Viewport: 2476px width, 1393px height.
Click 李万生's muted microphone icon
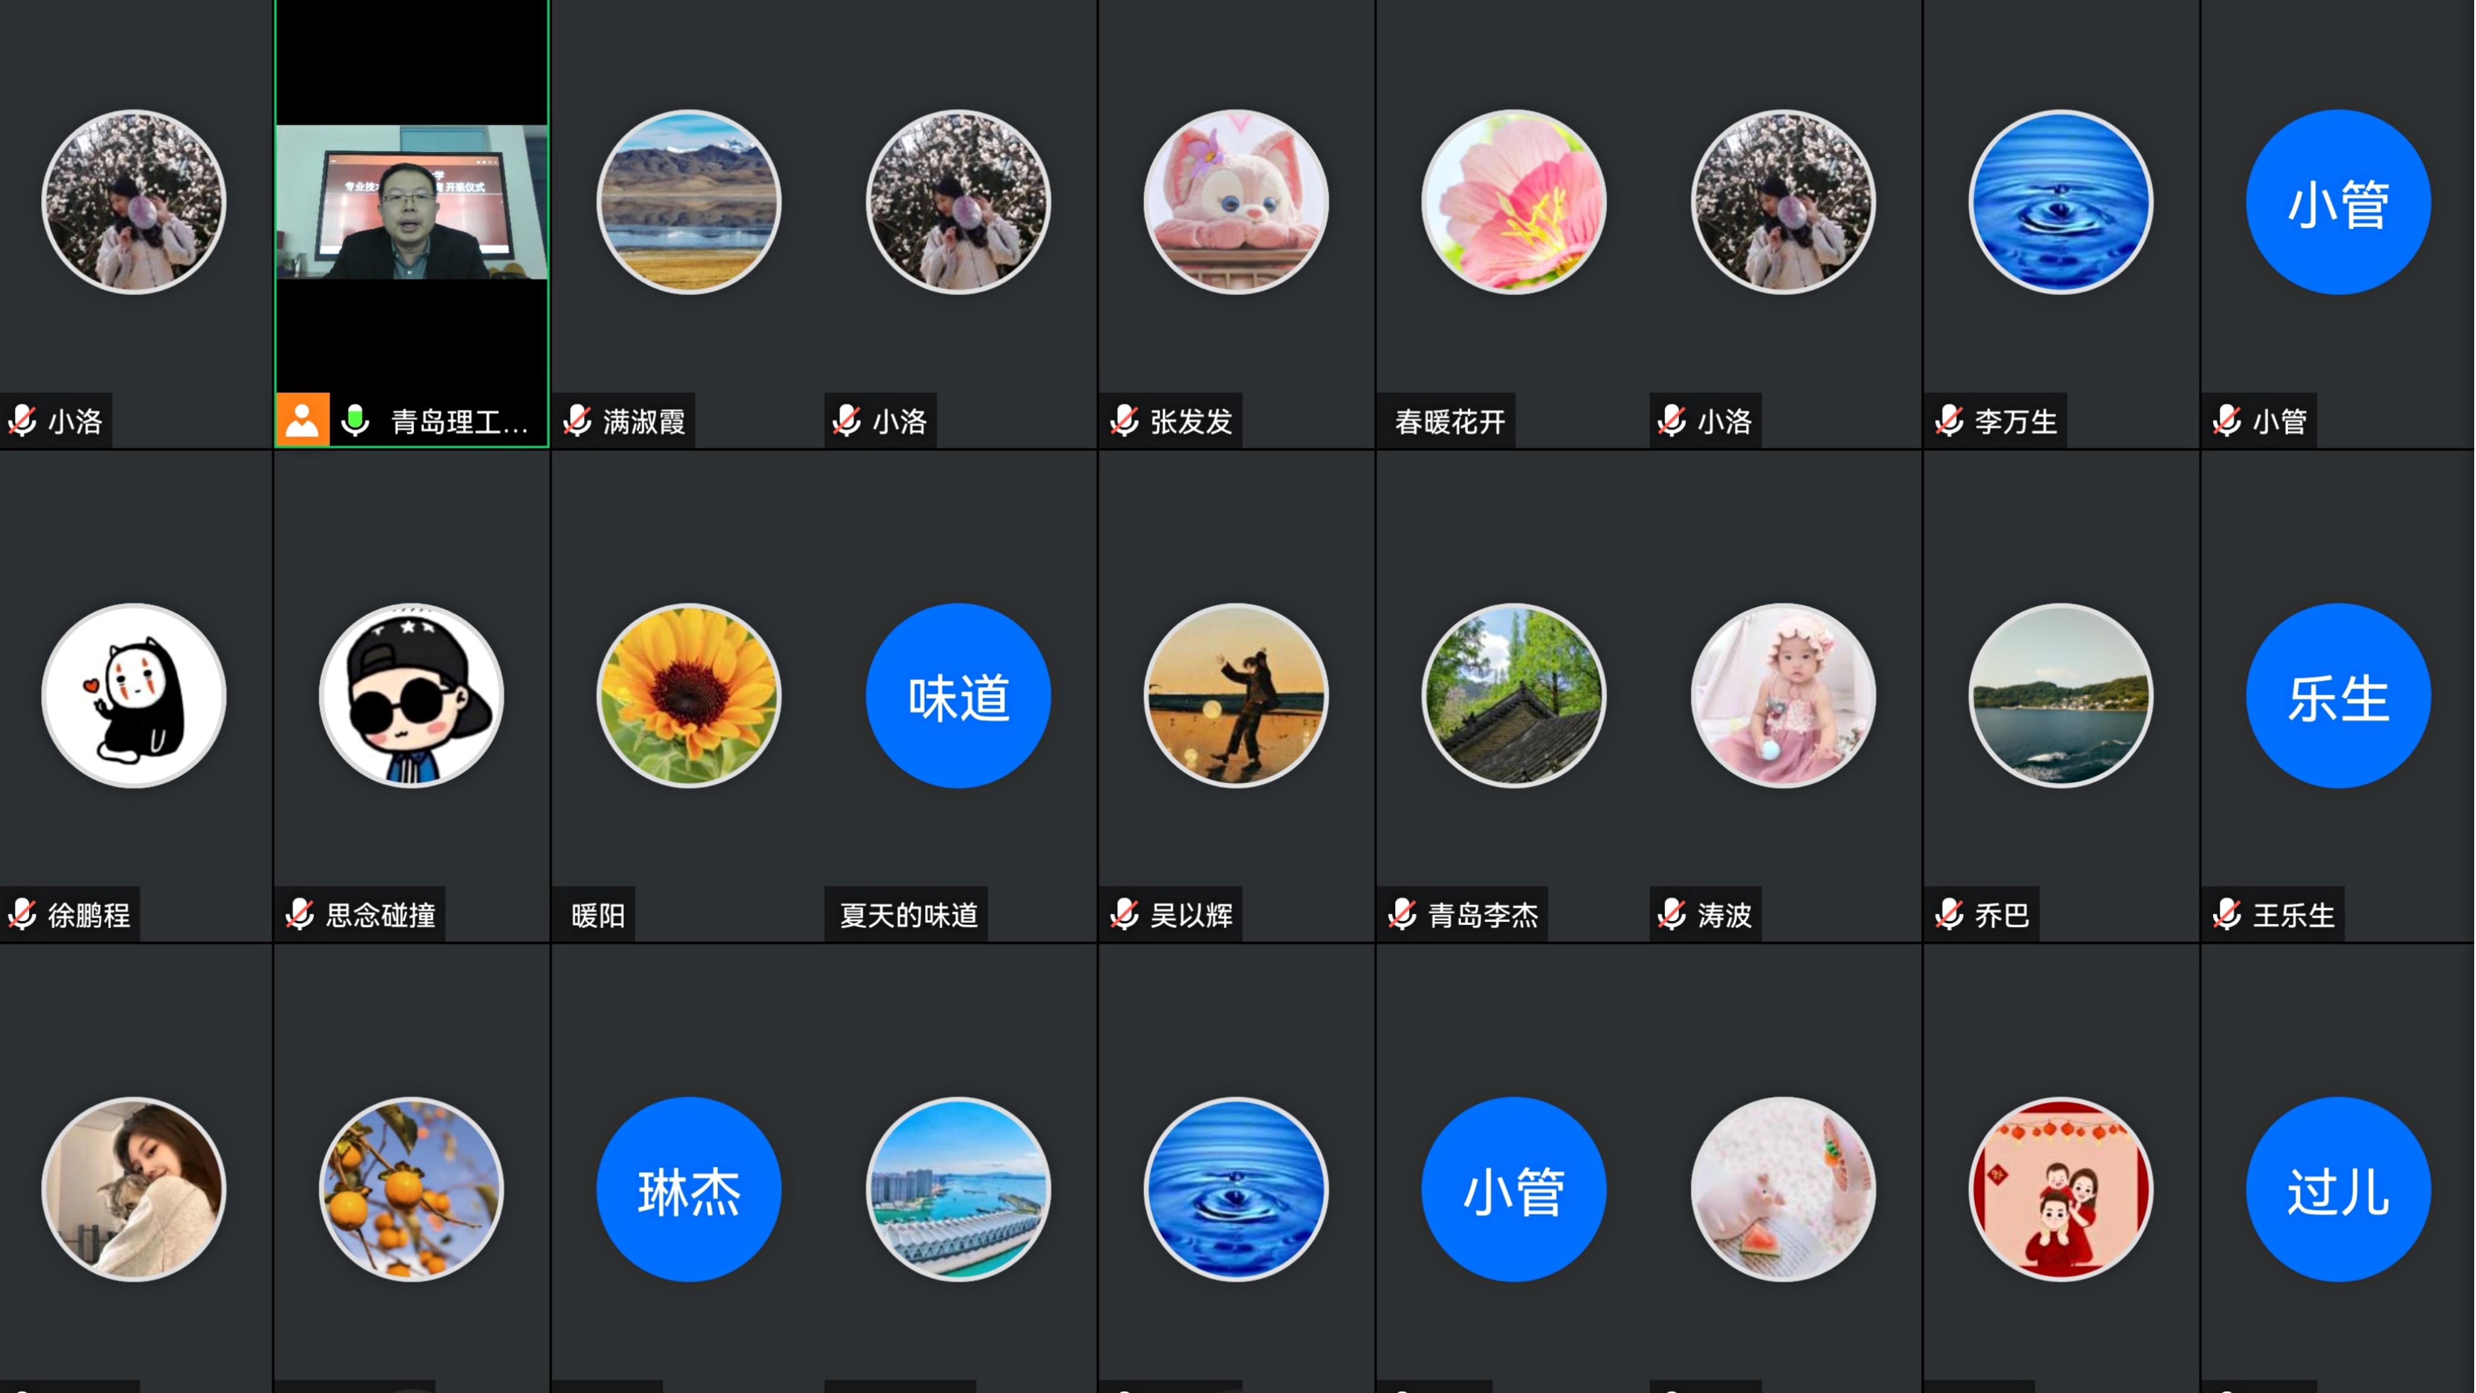(x=1949, y=421)
